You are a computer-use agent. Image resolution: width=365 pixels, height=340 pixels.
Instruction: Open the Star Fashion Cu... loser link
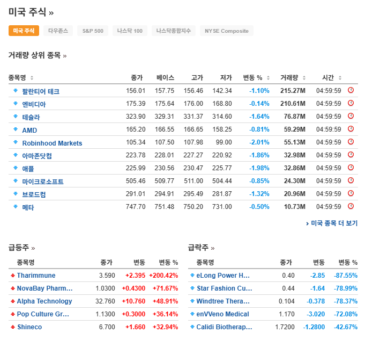pyautogui.click(x=225, y=288)
